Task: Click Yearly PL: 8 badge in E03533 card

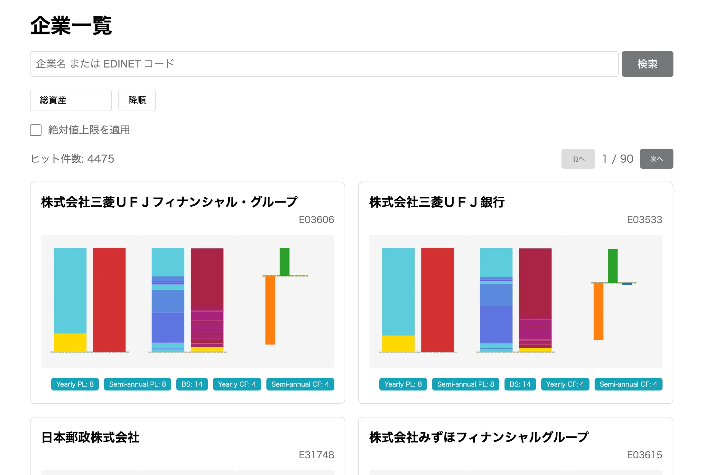Action: point(403,384)
